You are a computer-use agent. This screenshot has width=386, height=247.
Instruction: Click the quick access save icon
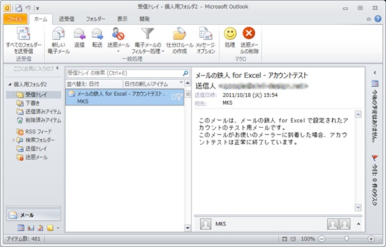coord(19,8)
